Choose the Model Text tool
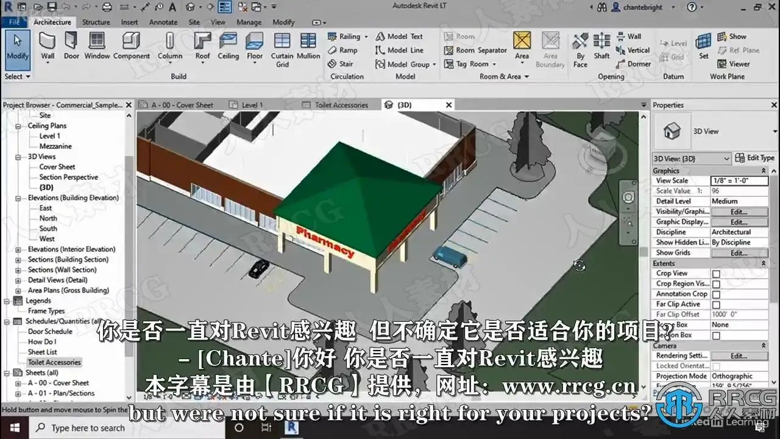 tap(399, 37)
